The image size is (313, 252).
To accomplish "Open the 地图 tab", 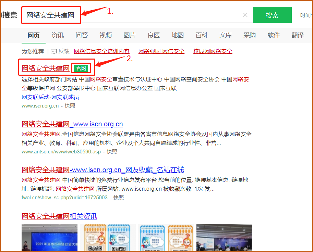I will (178, 35).
